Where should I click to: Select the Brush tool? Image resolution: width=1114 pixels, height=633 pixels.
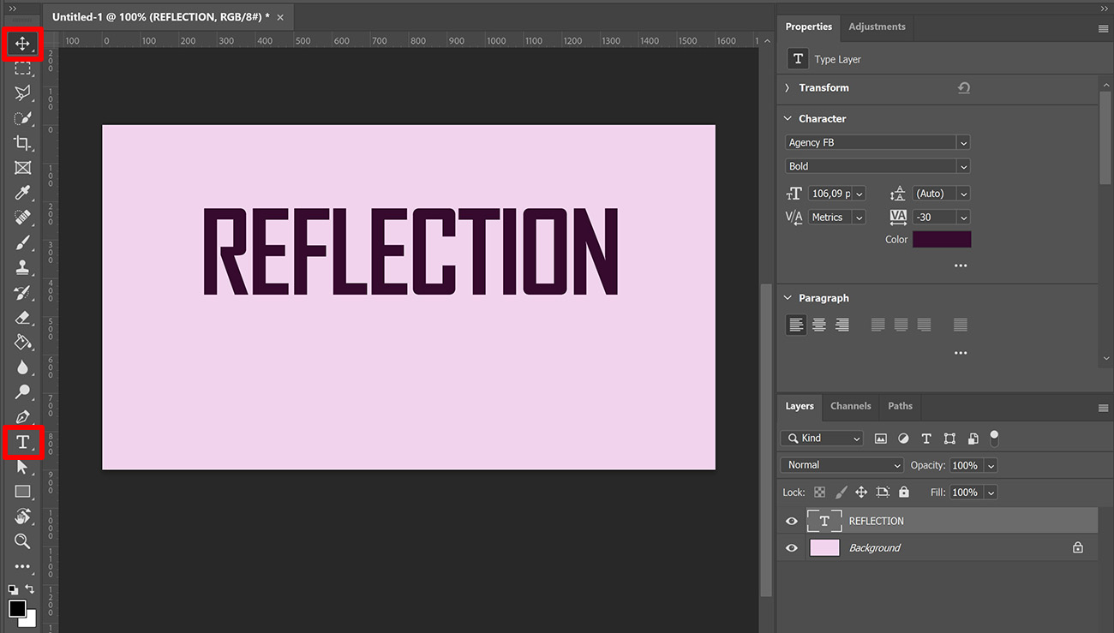(x=22, y=242)
